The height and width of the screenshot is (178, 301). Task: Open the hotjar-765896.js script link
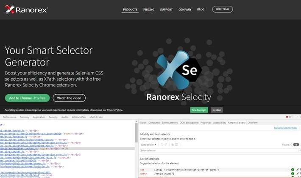(x=27, y=140)
